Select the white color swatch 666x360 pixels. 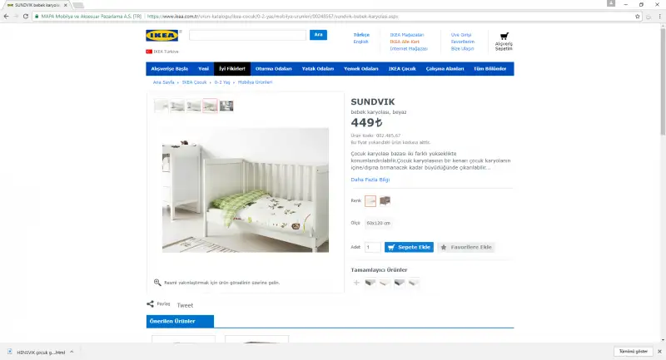(x=370, y=200)
